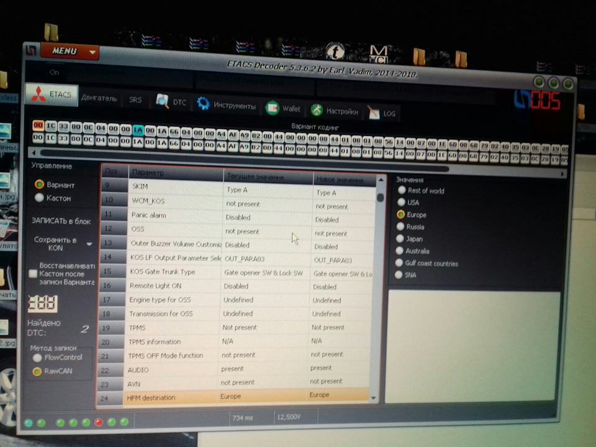Select SNA value

coord(399,275)
